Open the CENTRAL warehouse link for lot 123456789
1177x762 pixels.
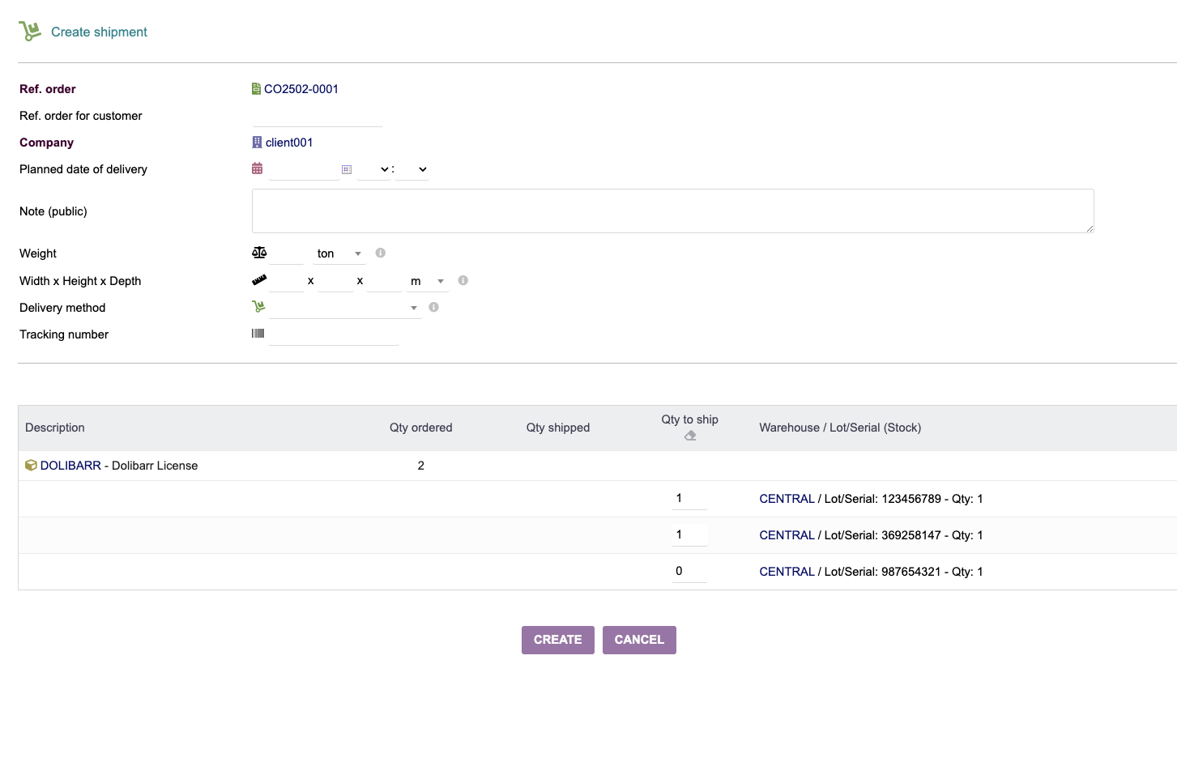787,499
